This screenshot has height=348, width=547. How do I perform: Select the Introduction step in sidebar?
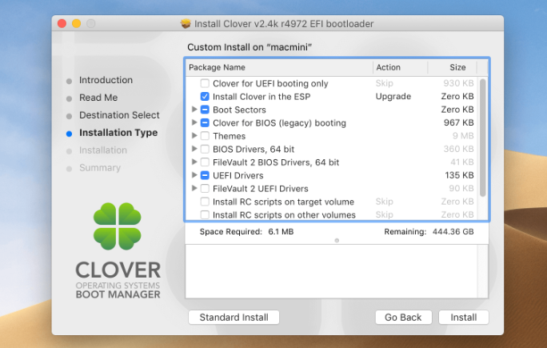[x=106, y=80]
